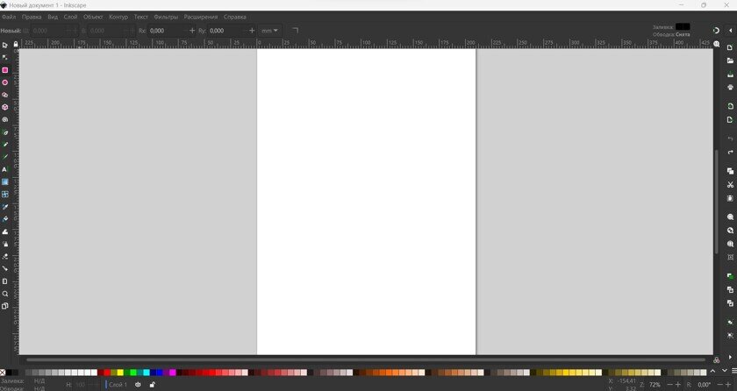Viewport: 737px width, 391px height.
Task: Open the color palette menu button
Action: click(x=733, y=371)
